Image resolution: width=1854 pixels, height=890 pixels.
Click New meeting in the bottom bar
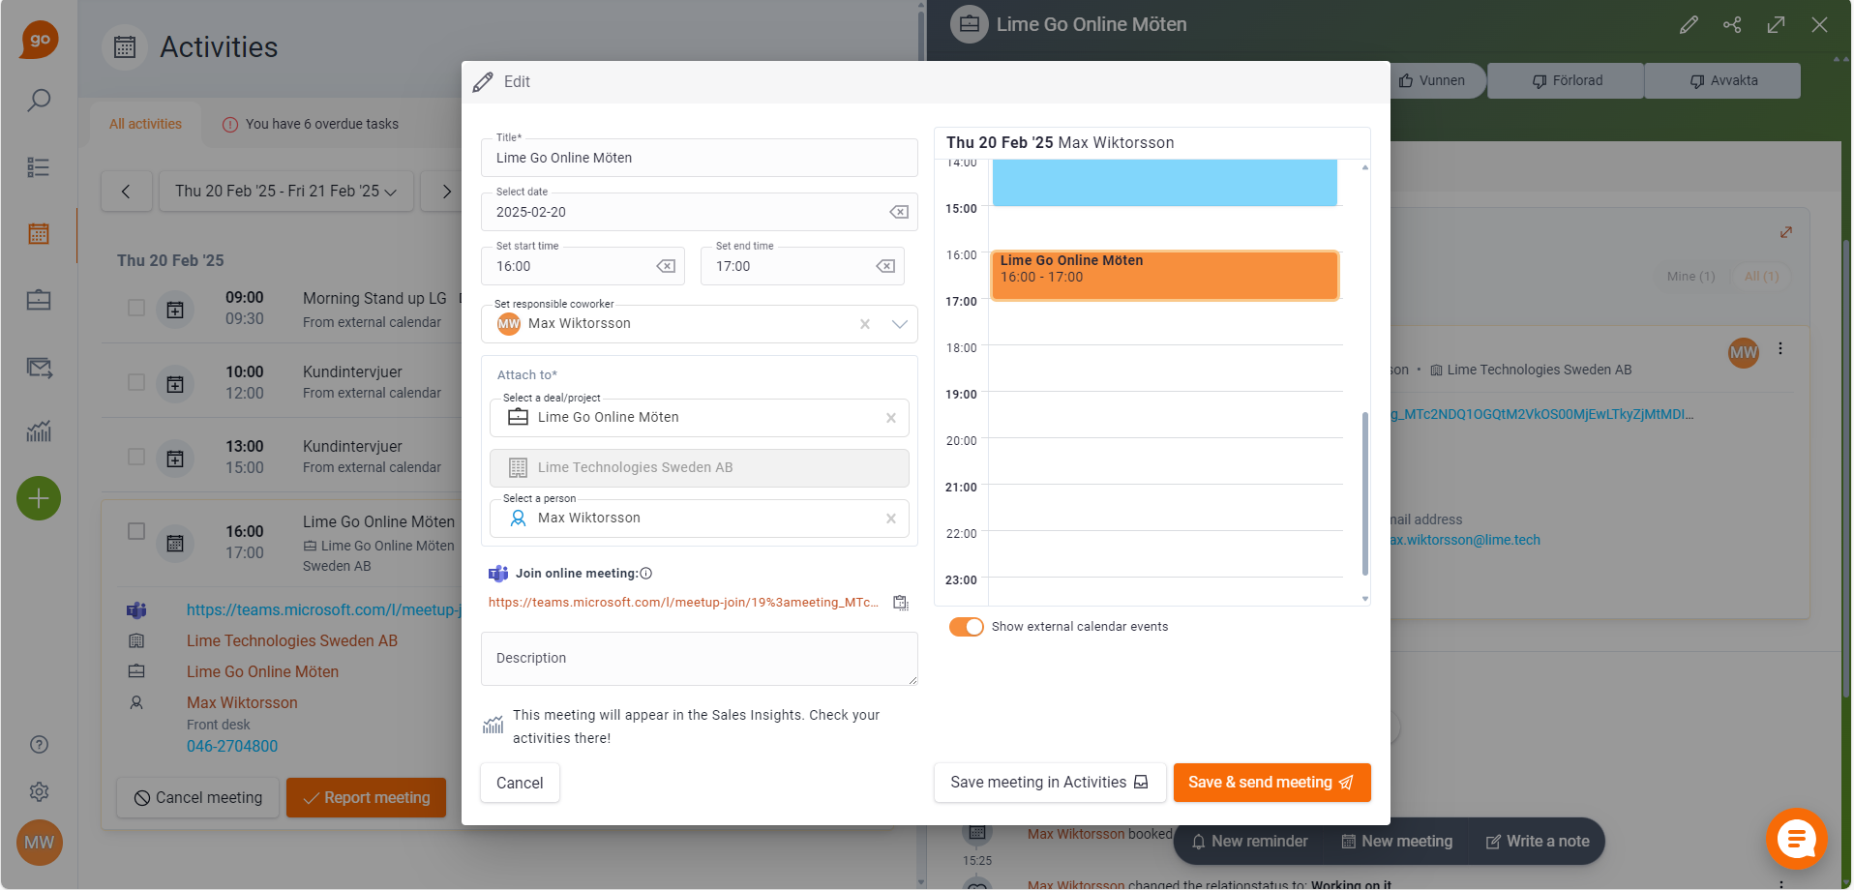coord(1397,842)
